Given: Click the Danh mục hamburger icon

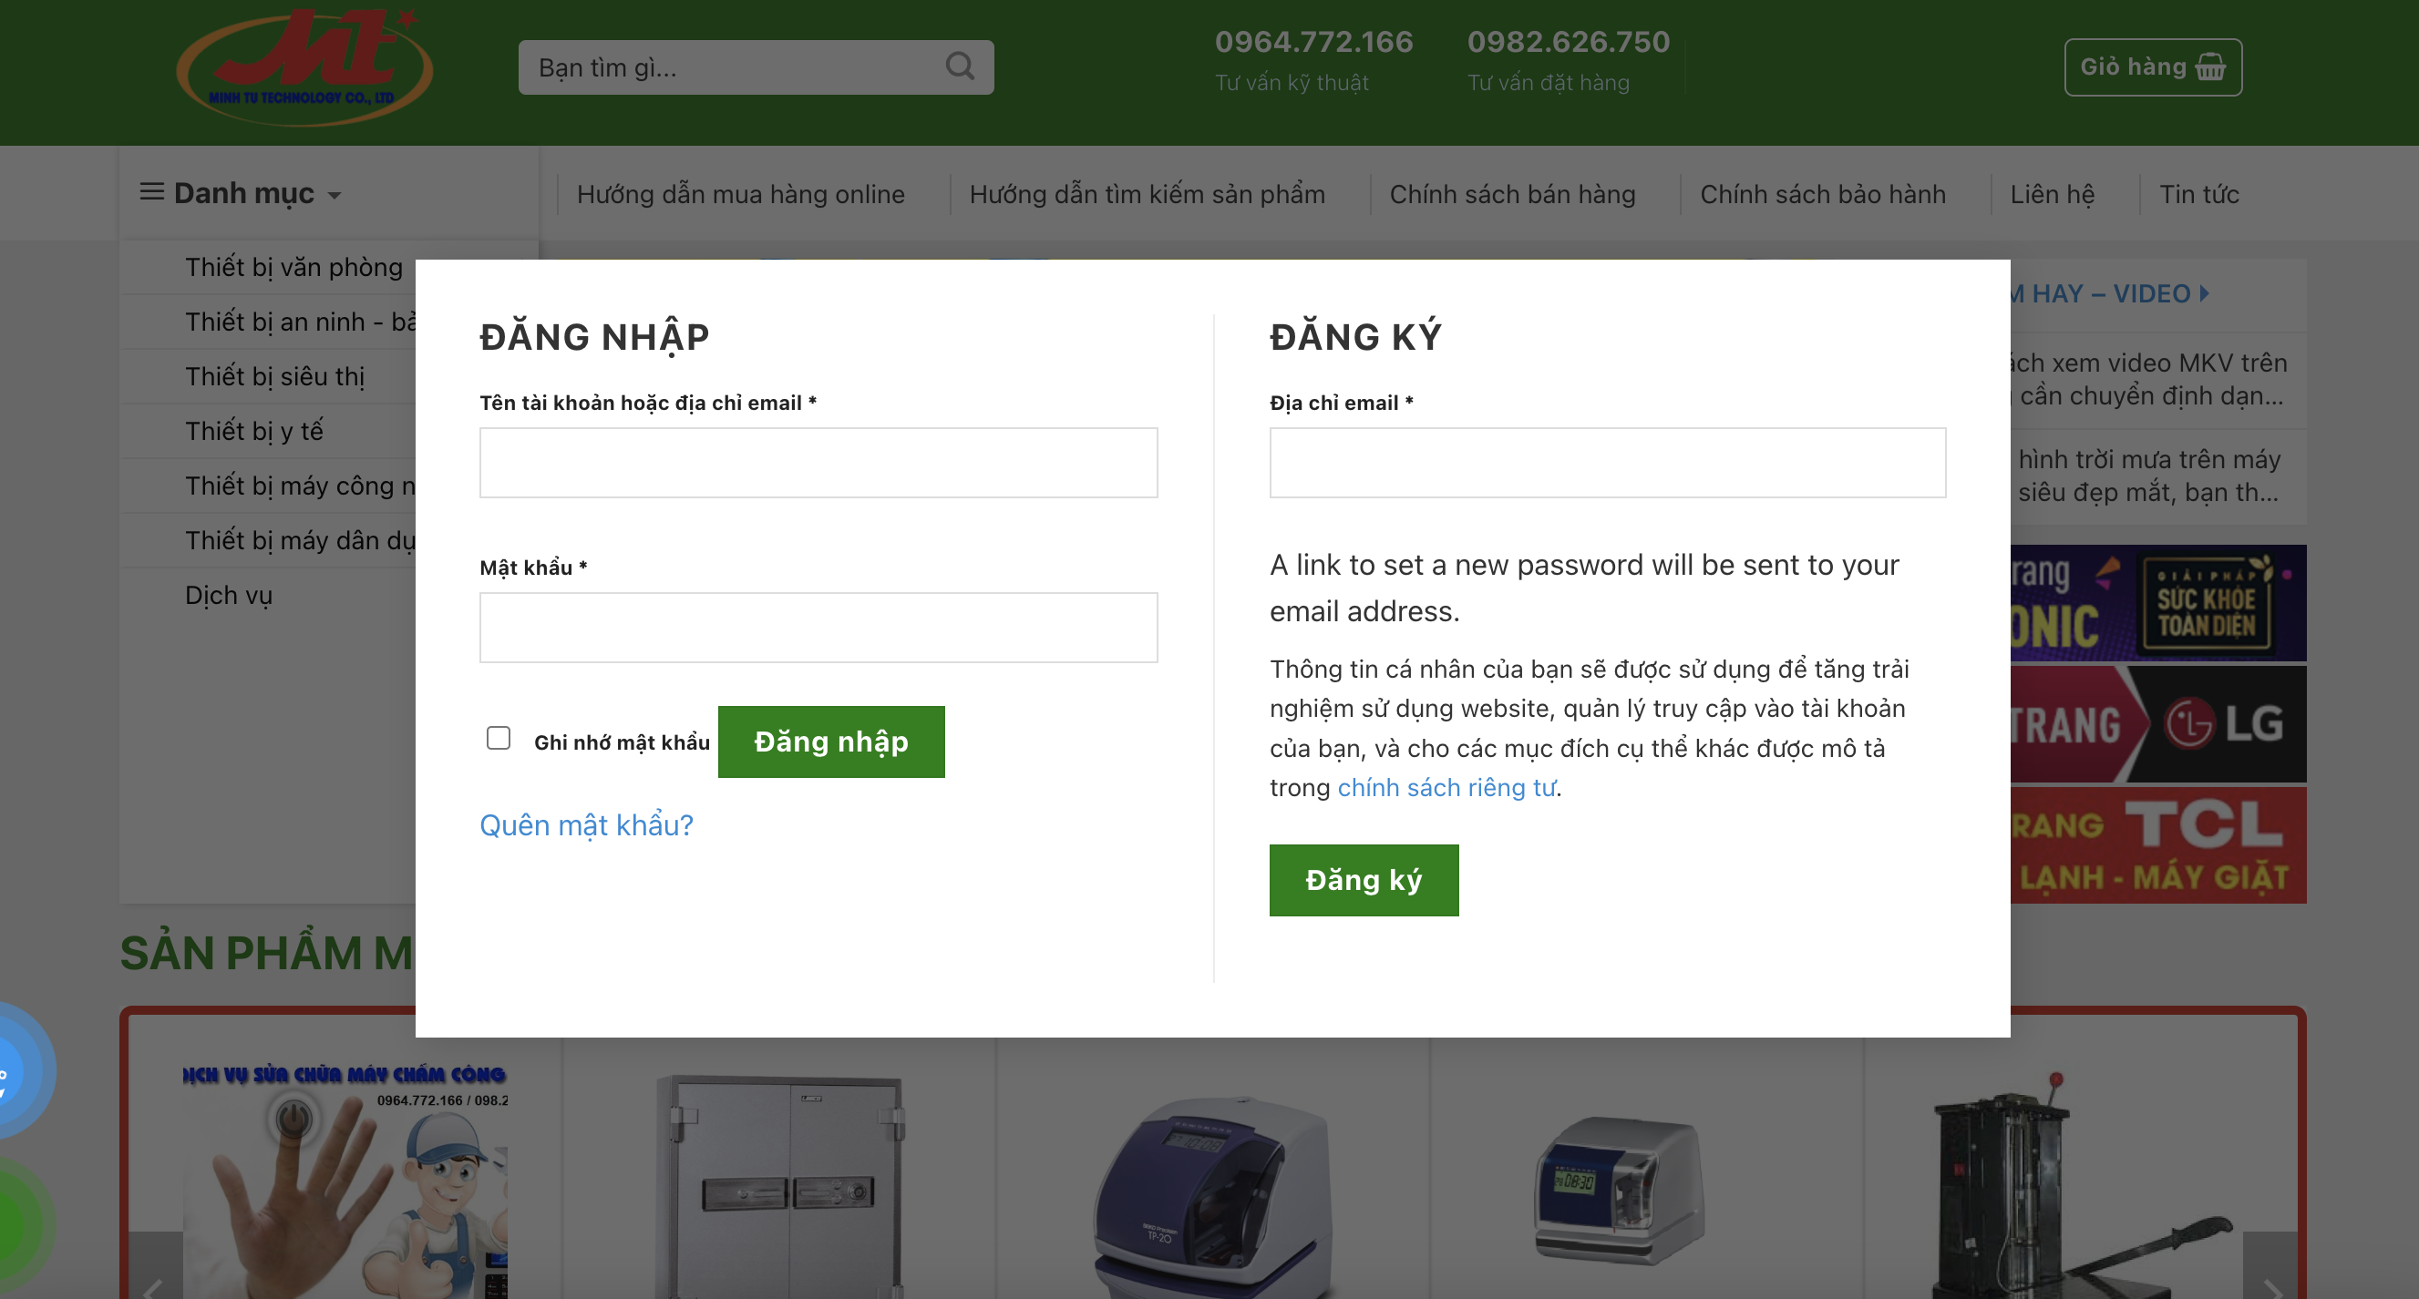Looking at the screenshot, I should point(151,192).
